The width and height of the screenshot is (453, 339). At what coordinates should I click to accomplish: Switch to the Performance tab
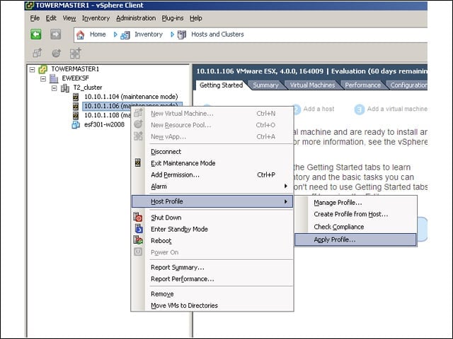(x=362, y=85)
